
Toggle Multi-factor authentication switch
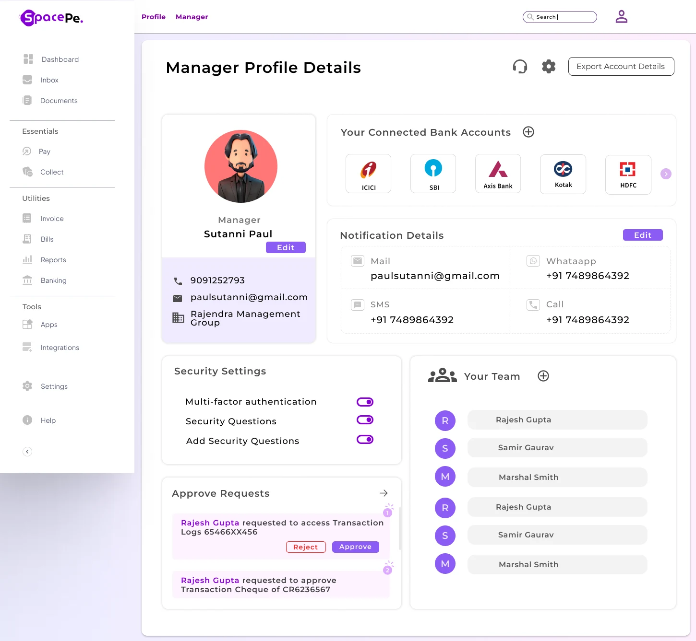click(365, 402)
